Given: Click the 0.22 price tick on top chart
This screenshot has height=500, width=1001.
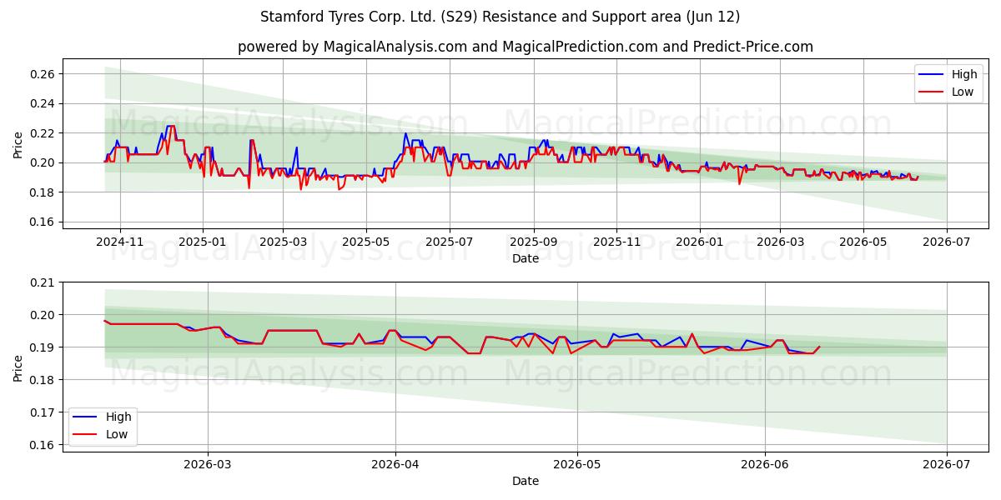Looking at the screenshot, I should tap(43, 133).
